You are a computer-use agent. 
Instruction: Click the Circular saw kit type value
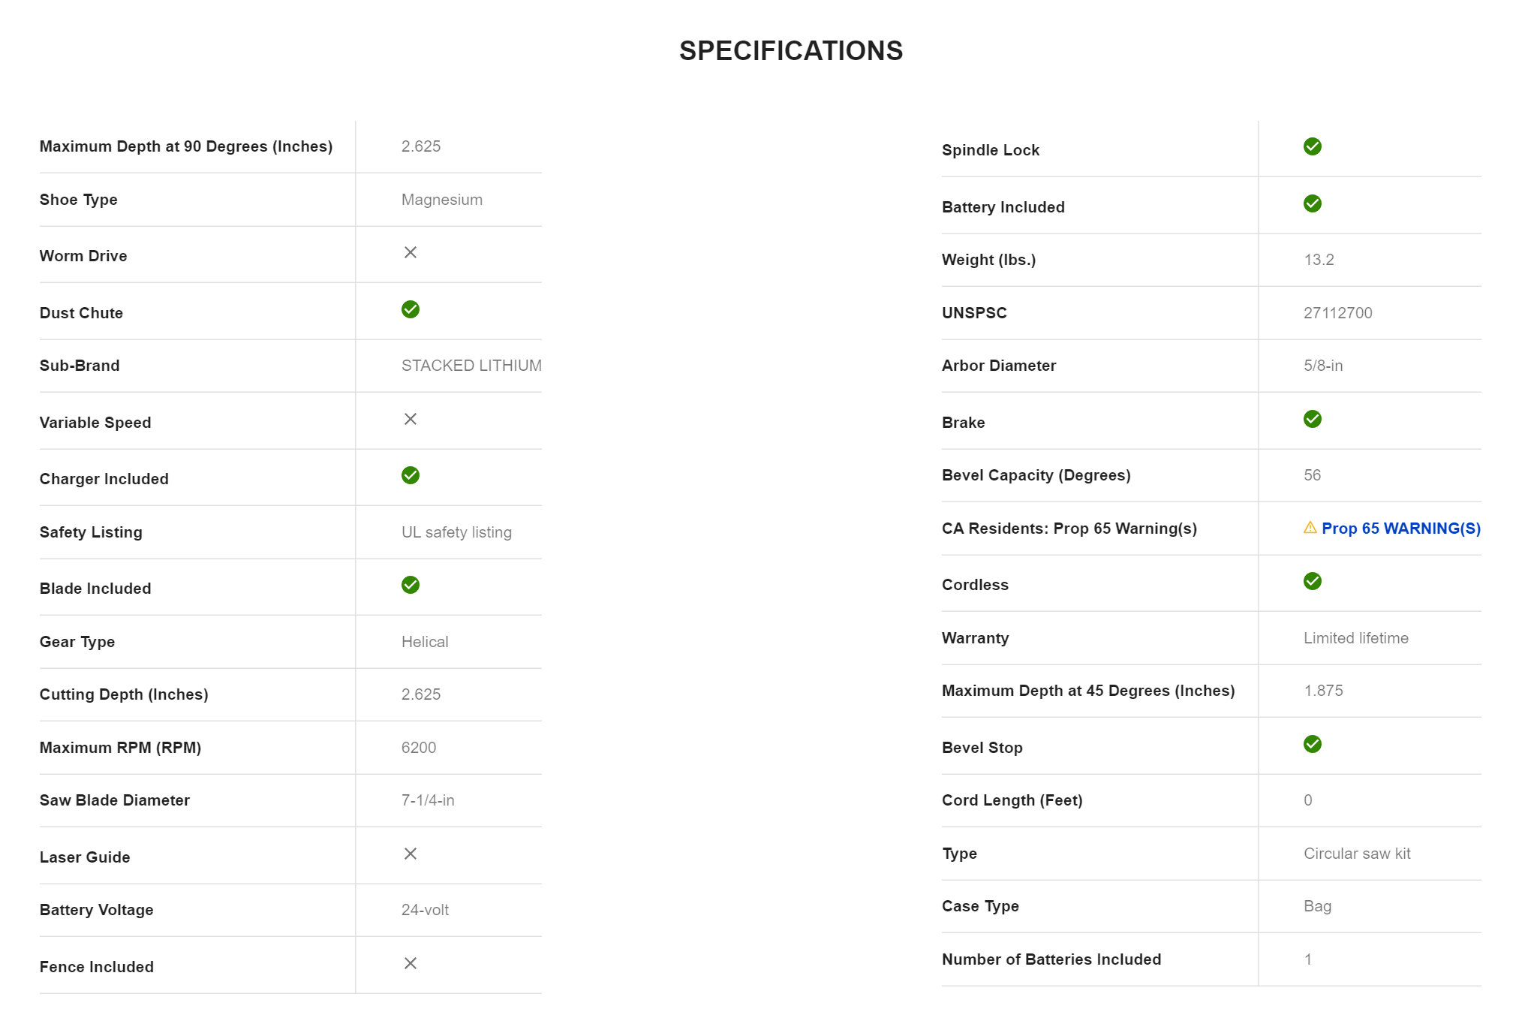(x=1356, y=854)
